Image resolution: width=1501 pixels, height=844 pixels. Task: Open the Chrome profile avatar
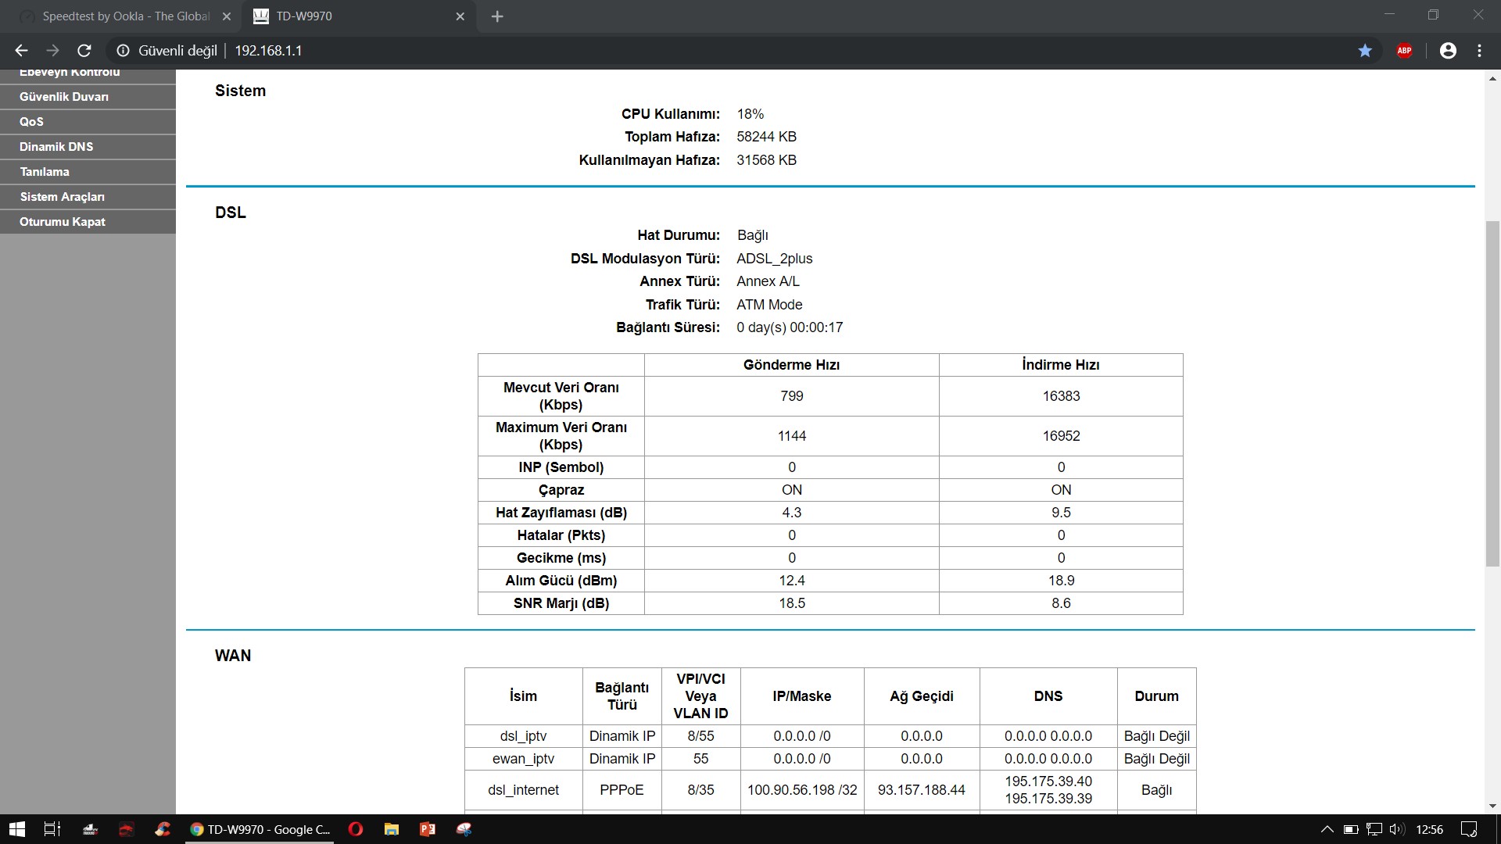1448,51
